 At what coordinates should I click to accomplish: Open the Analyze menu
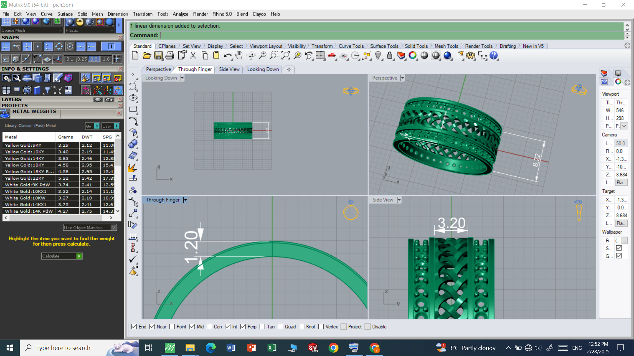tap(180, 14)
